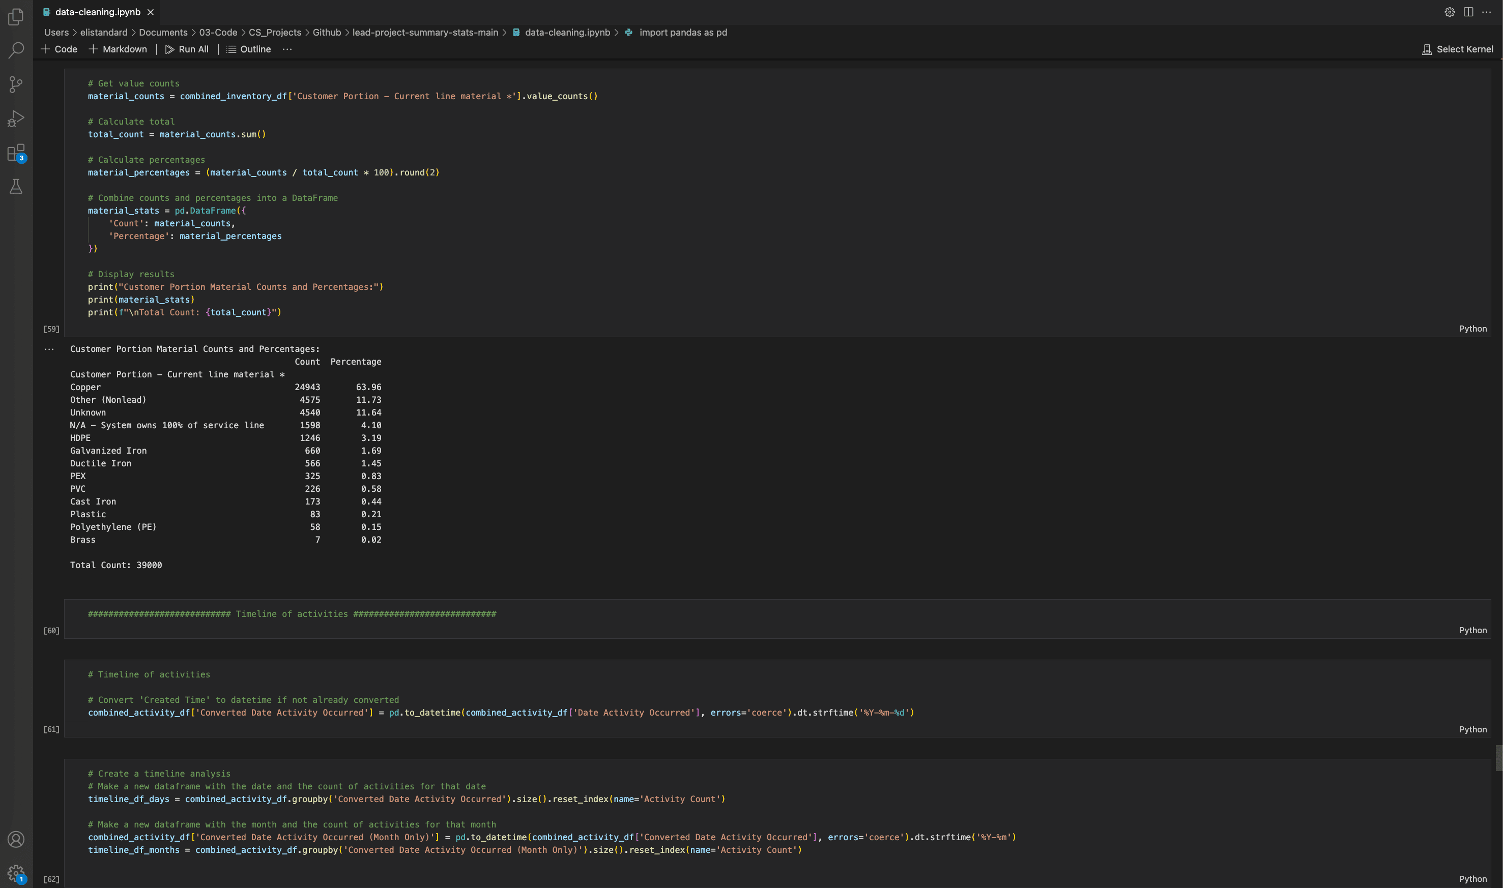Click the elistandard breadcrumb

(104, 33)
